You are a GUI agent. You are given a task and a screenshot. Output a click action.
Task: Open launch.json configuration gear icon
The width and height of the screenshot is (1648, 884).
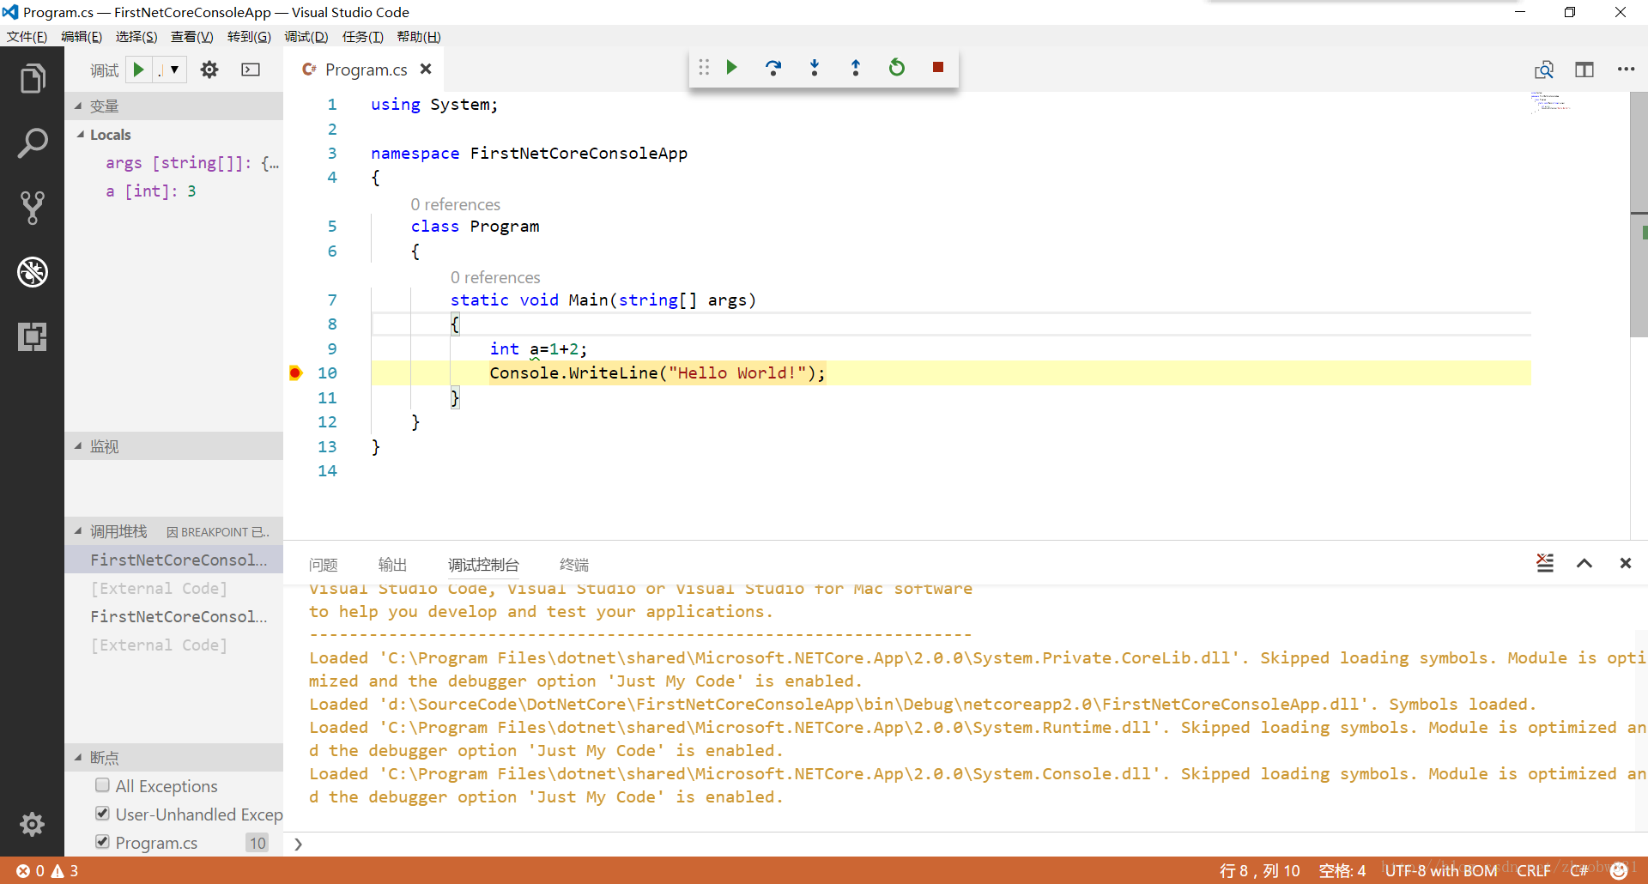[x=209, y=70]
